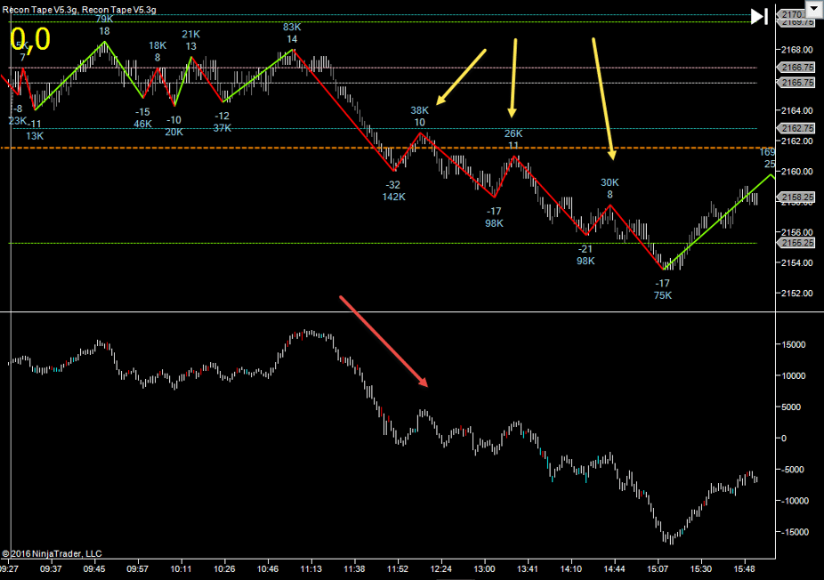Select the 2158.25 current price marker
Viewport: 824px width, 580px height.
pos(797,197)
